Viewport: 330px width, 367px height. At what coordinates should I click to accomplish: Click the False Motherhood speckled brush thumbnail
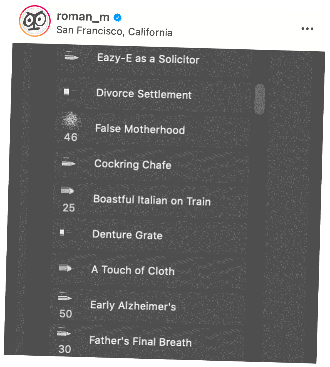[71, 121]
